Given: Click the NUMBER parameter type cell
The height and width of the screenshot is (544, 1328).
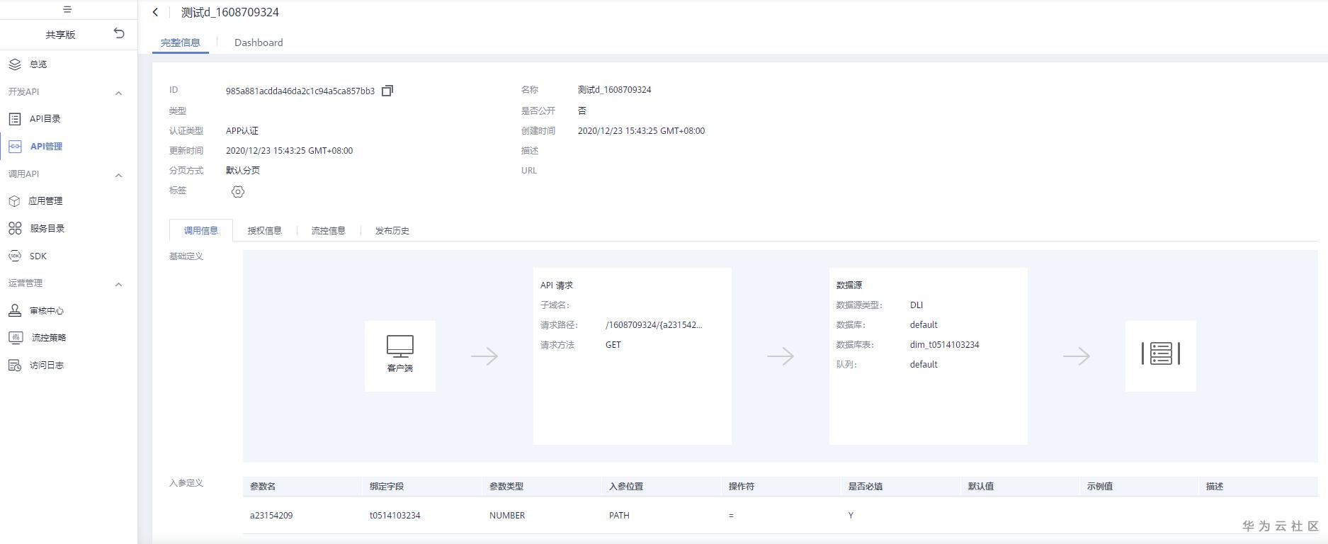Looking at the screenshot, I should [x=507, y=516].
